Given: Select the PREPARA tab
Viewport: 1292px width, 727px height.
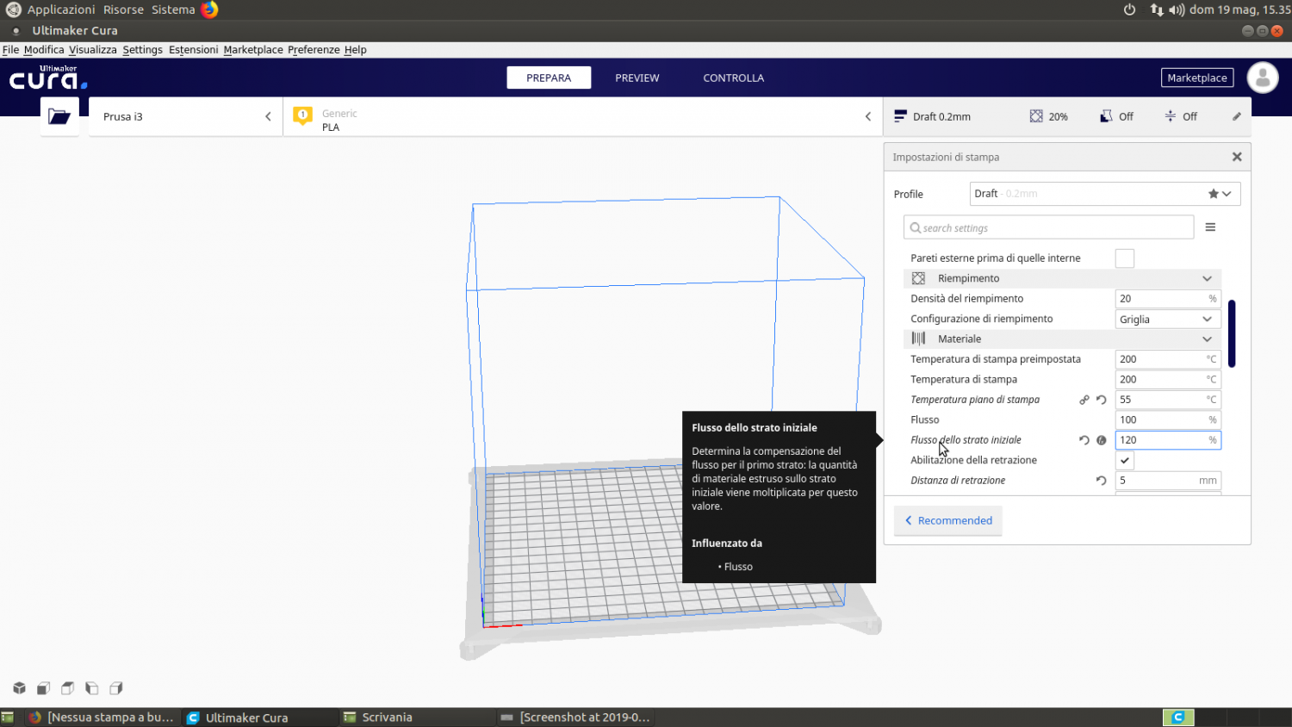Looking at the screenshot, I should tap(549, 78).
